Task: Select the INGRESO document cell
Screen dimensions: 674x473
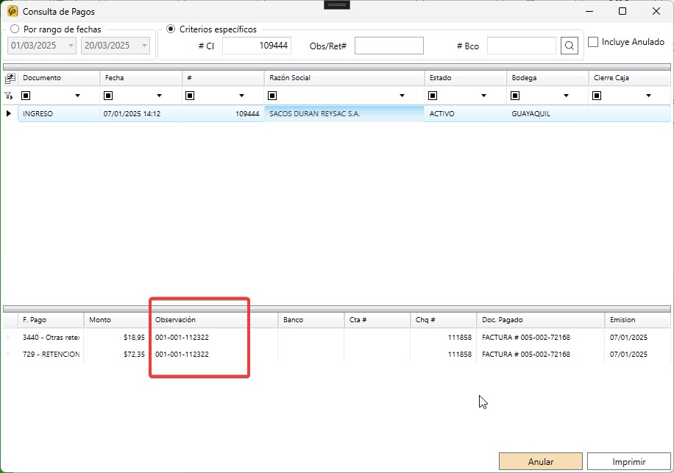Action: [58, 114]
